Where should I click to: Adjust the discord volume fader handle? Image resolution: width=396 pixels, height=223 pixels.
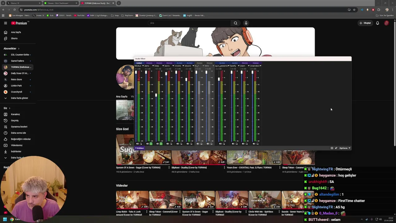click(186, 80)
